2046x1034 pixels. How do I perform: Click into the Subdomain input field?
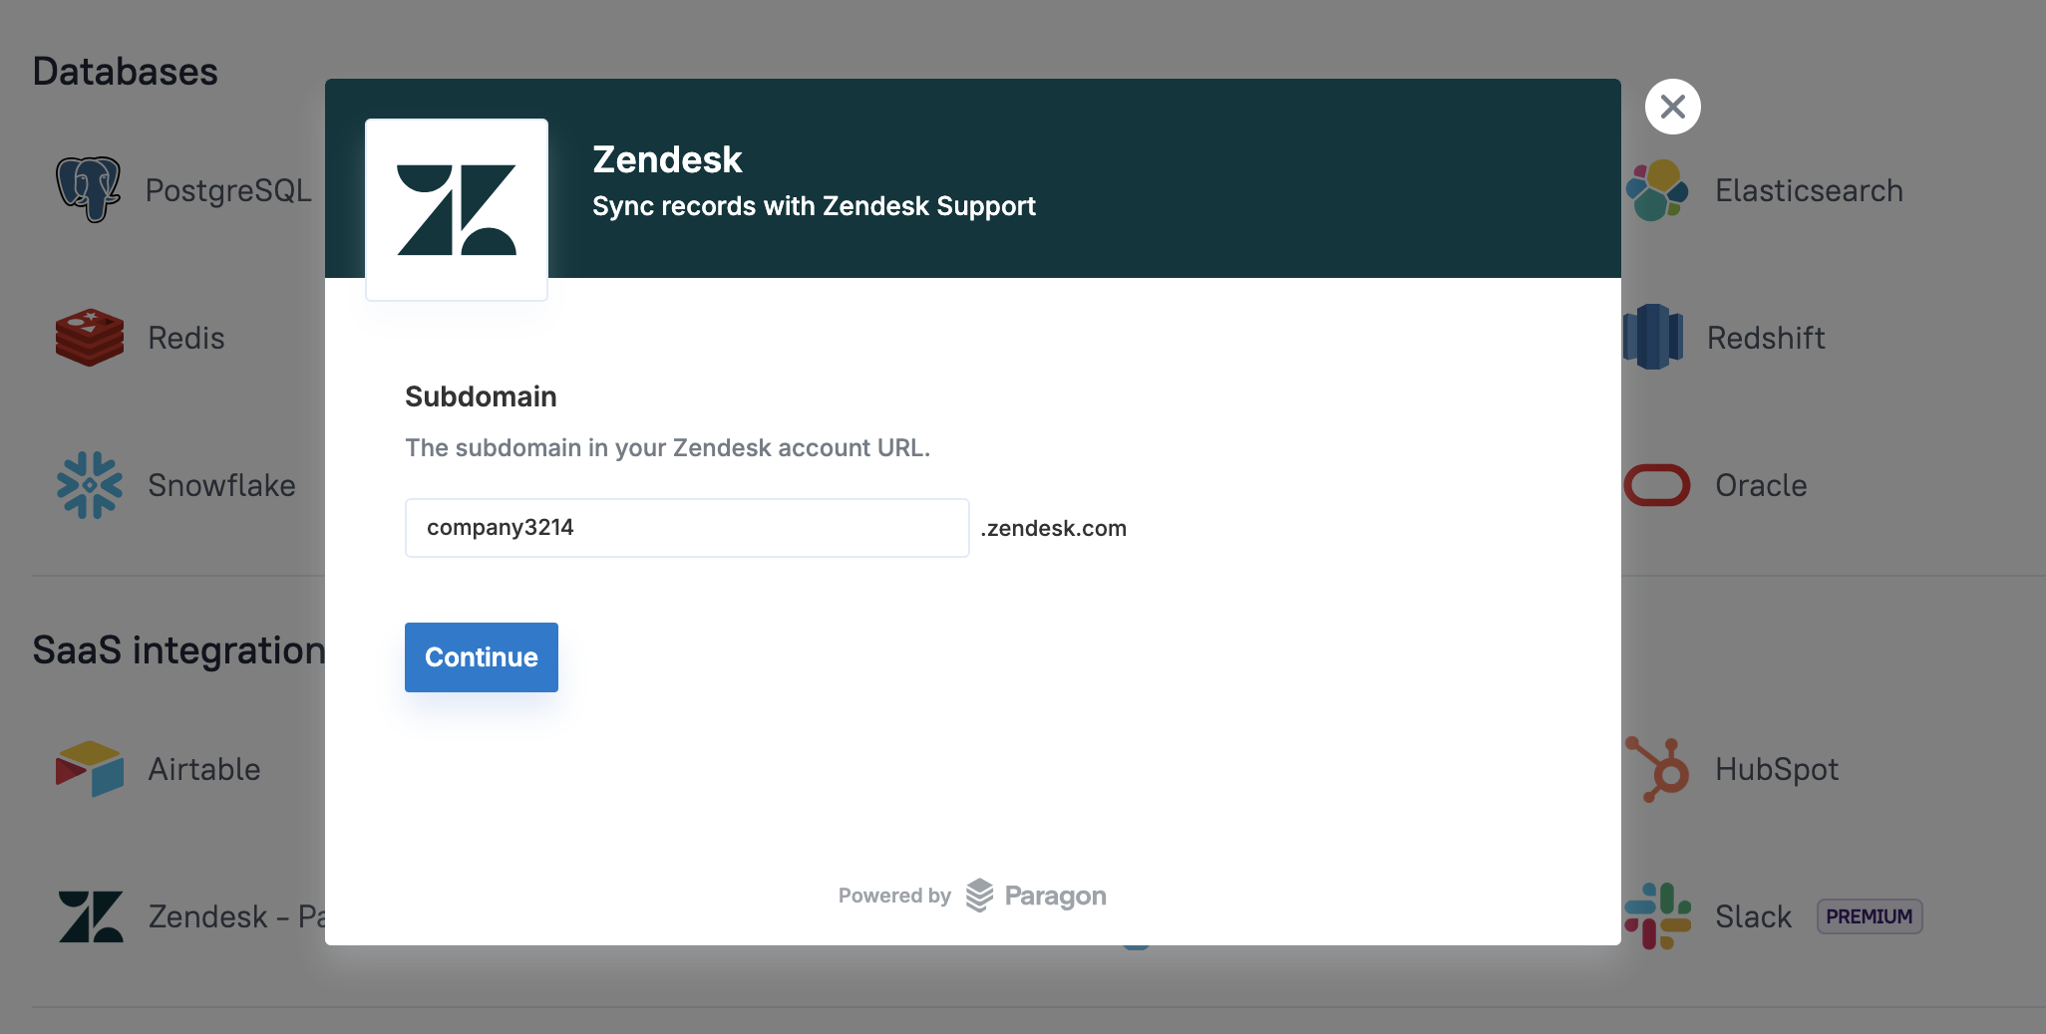(x=687, y=528)
